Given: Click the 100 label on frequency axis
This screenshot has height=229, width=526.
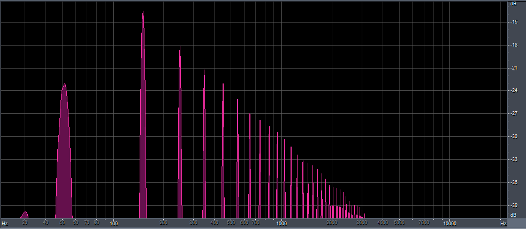Looking at the screenshot, I should (x=113, y=223).
